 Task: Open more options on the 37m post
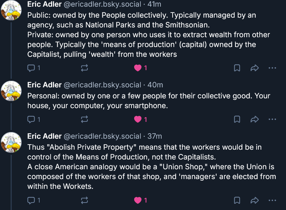point(272,200)
